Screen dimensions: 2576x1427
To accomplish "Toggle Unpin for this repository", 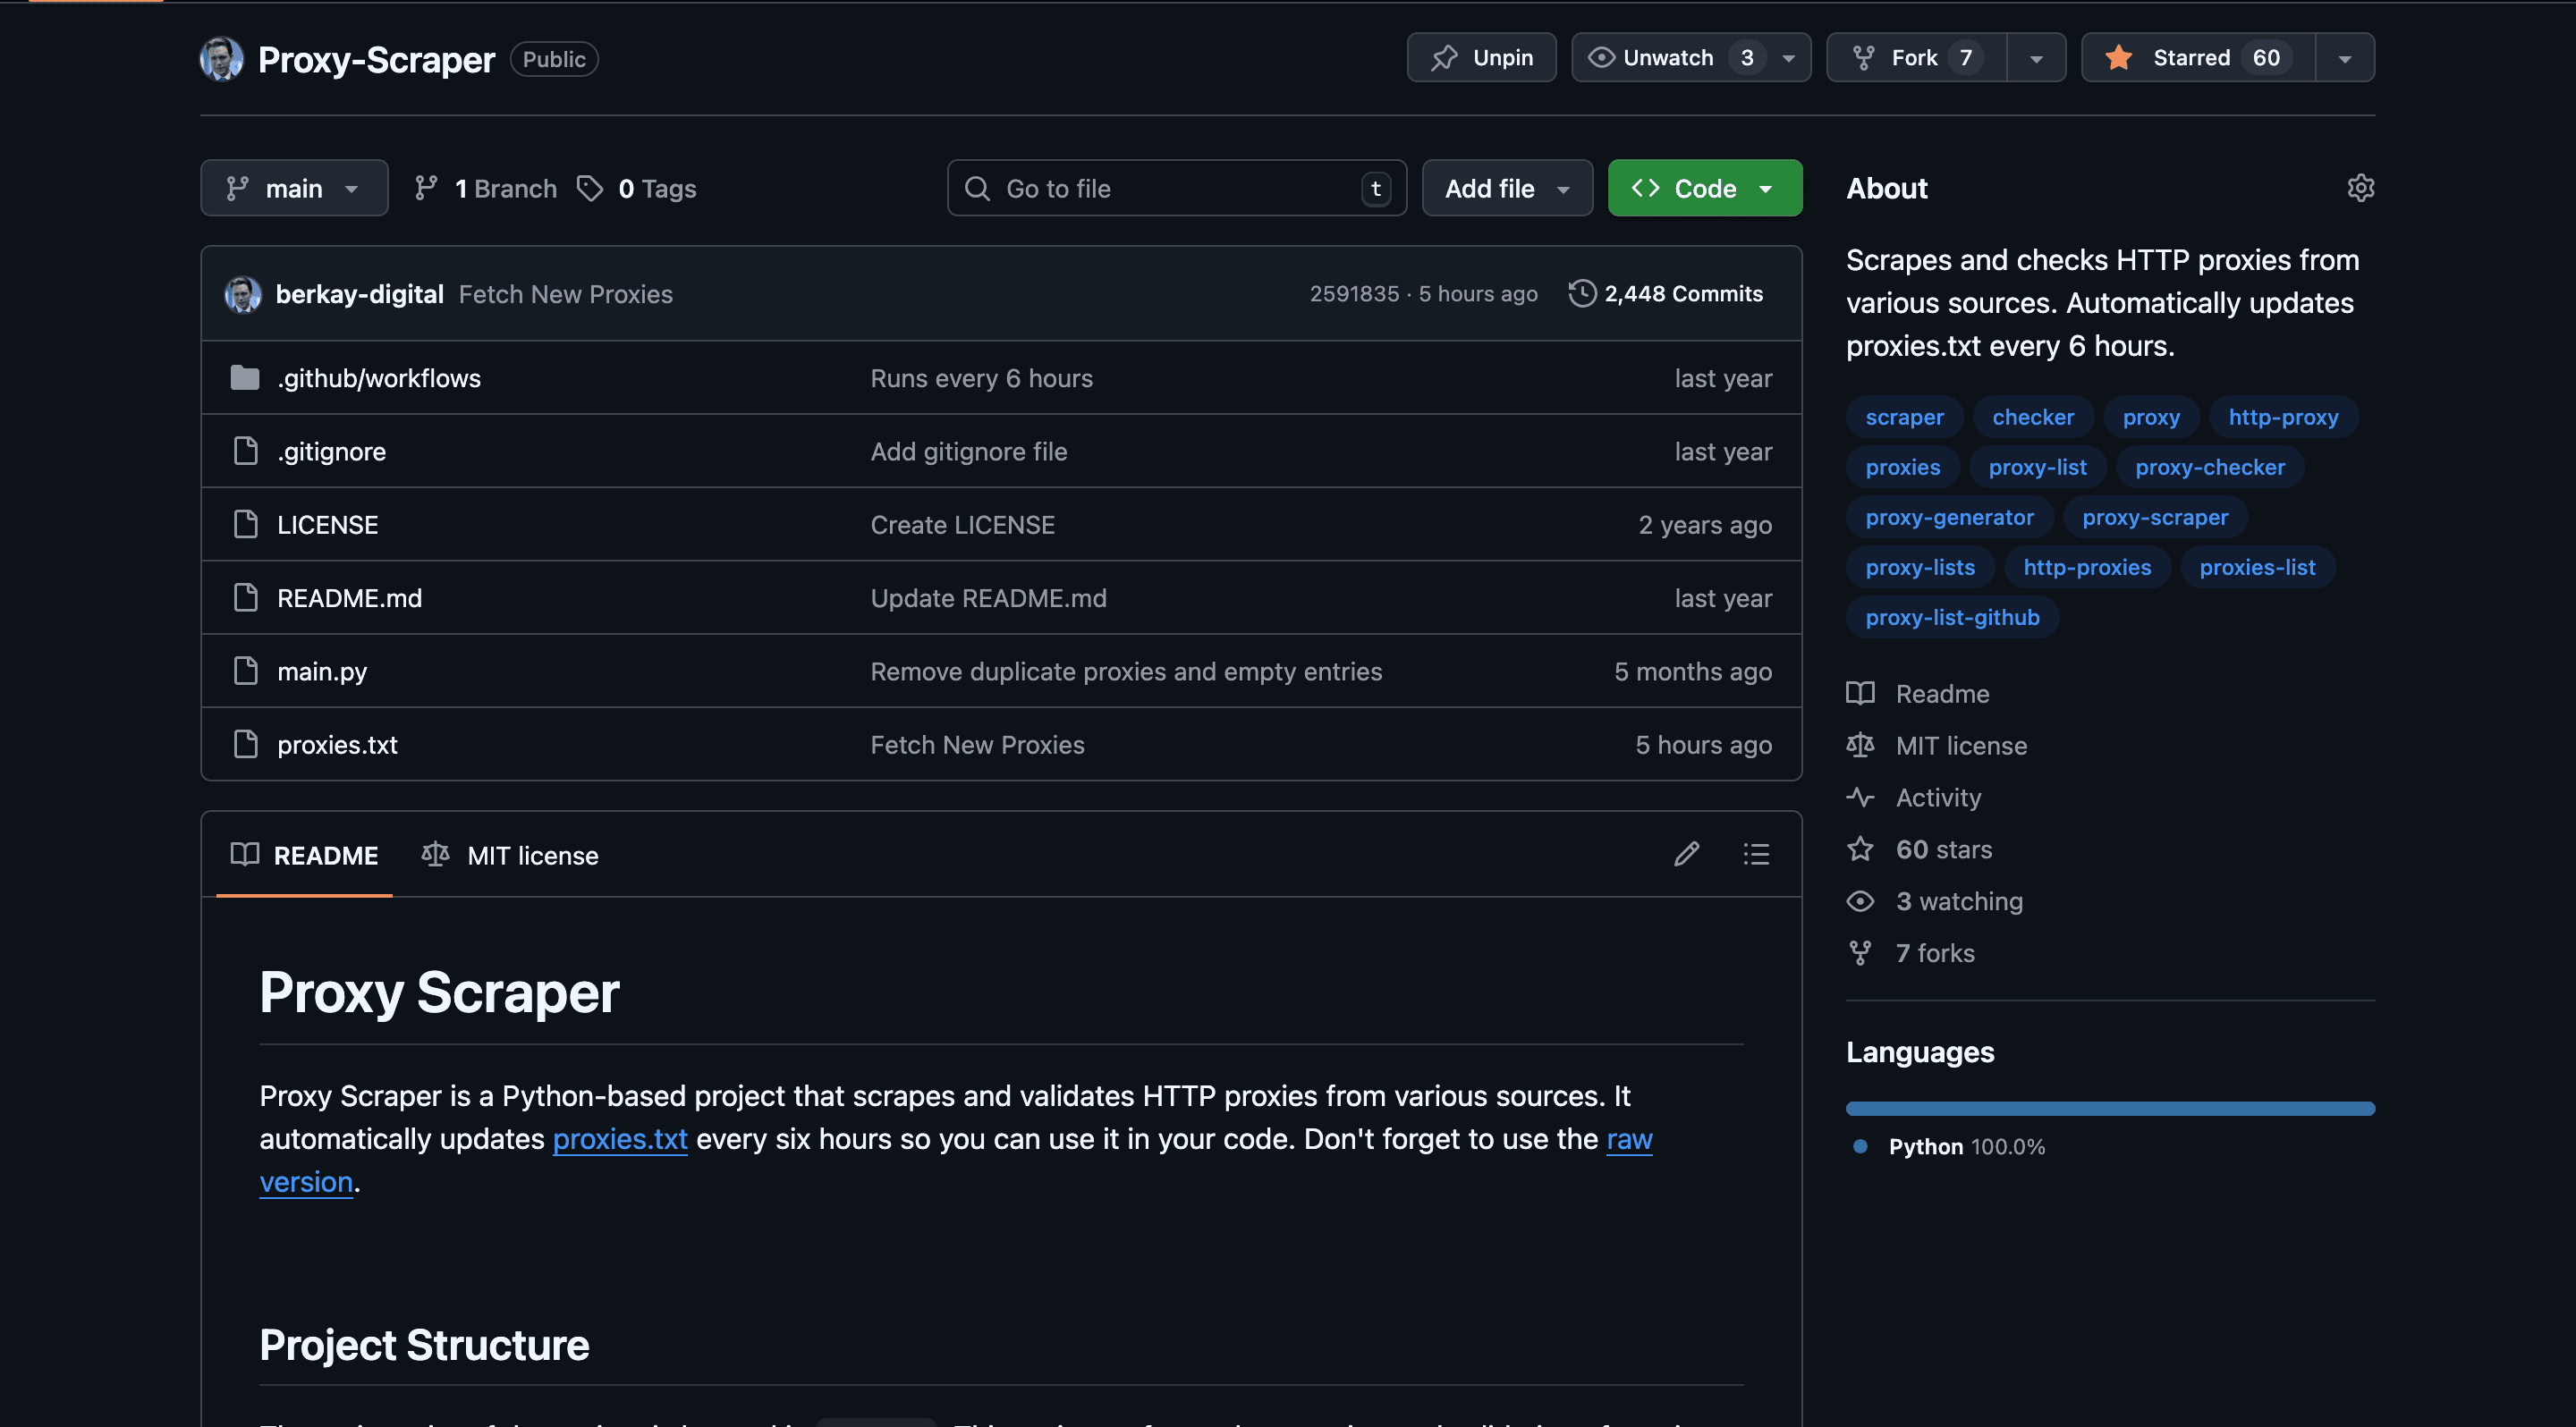I will [x=1481, y=57].
